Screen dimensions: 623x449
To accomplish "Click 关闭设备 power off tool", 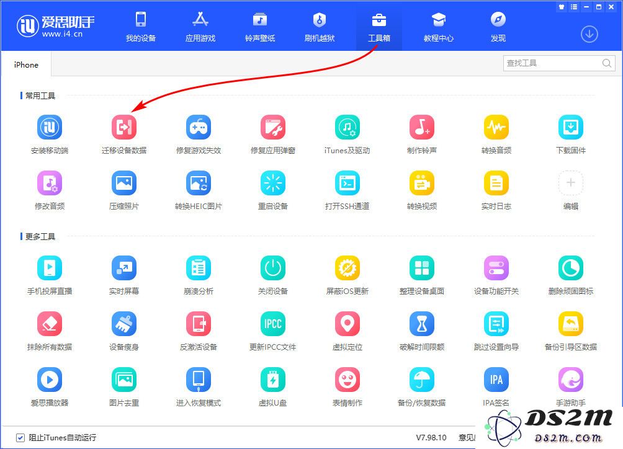I will pyautogui.click(x=273, y=268).
